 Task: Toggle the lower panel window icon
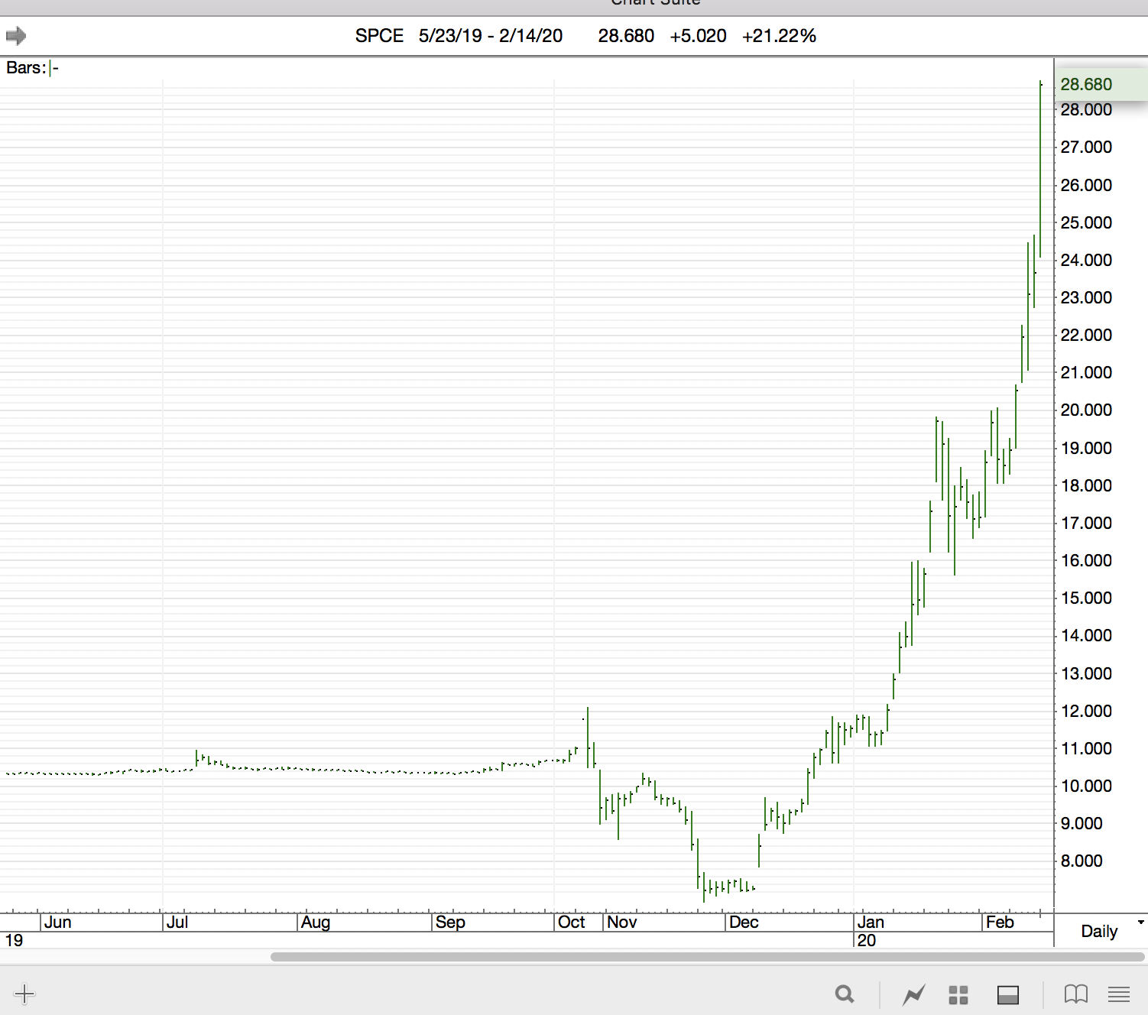[x=1008, y=994]
